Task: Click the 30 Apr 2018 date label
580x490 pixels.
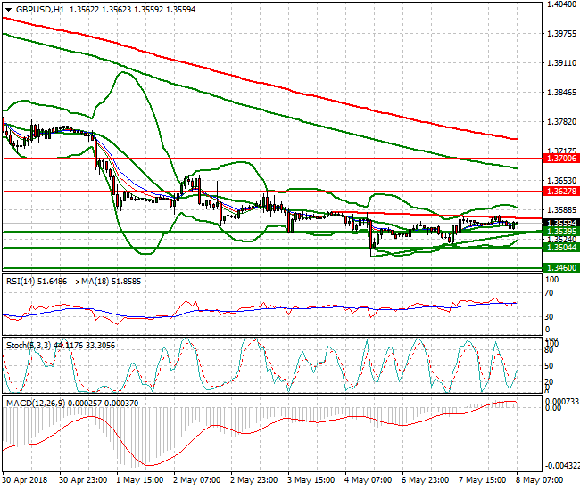Action: (26, 479)
